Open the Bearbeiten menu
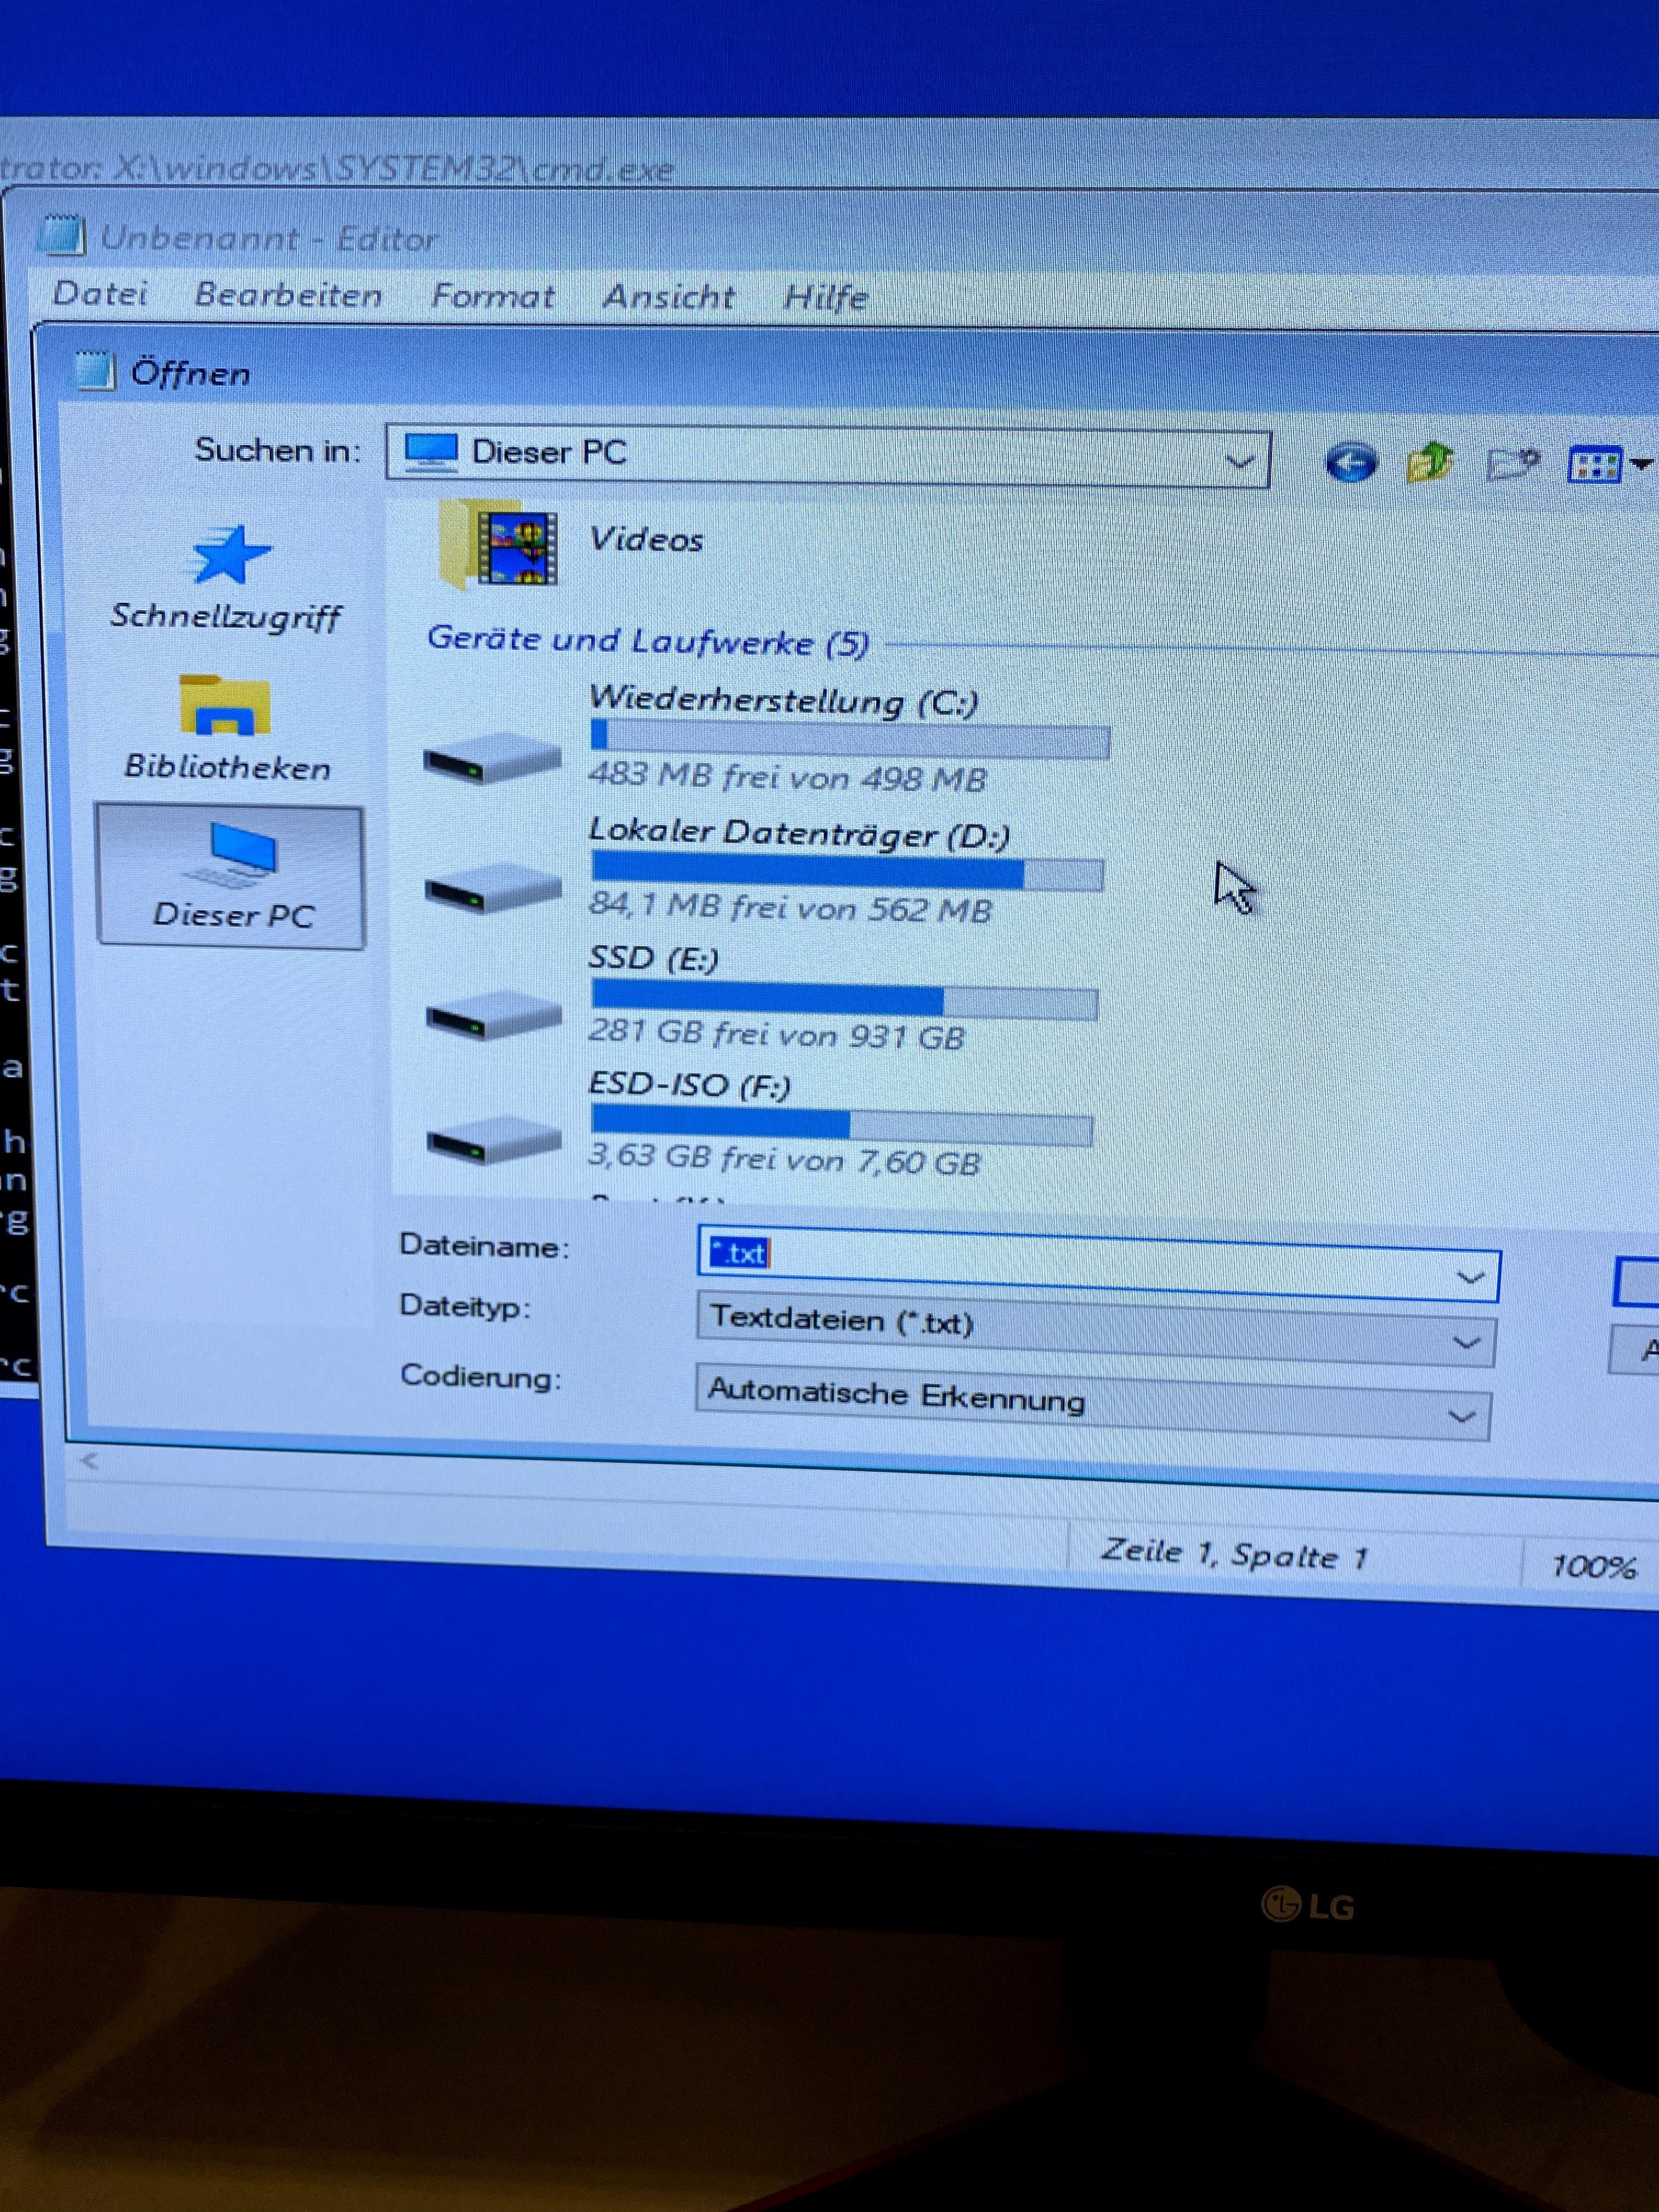 pyautogui.click(x=288, y=295)
